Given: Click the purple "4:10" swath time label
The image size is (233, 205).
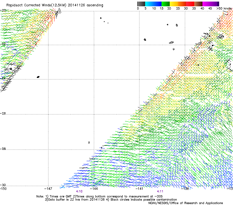Looking at the screenshot, I should 79,191.
